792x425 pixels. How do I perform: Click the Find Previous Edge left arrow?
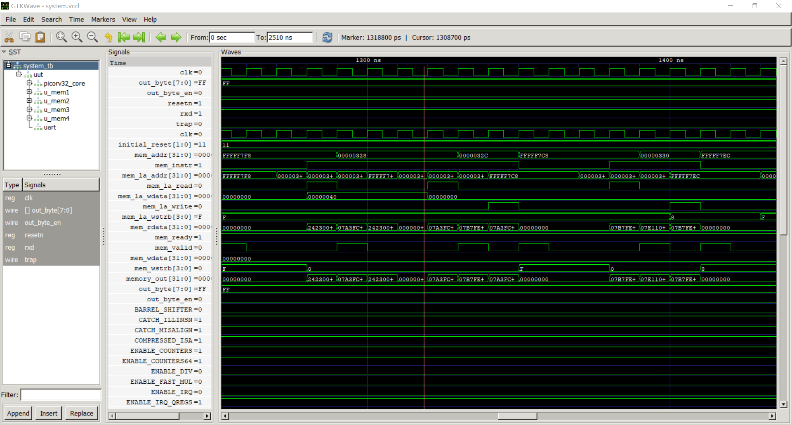click(161, 37)
